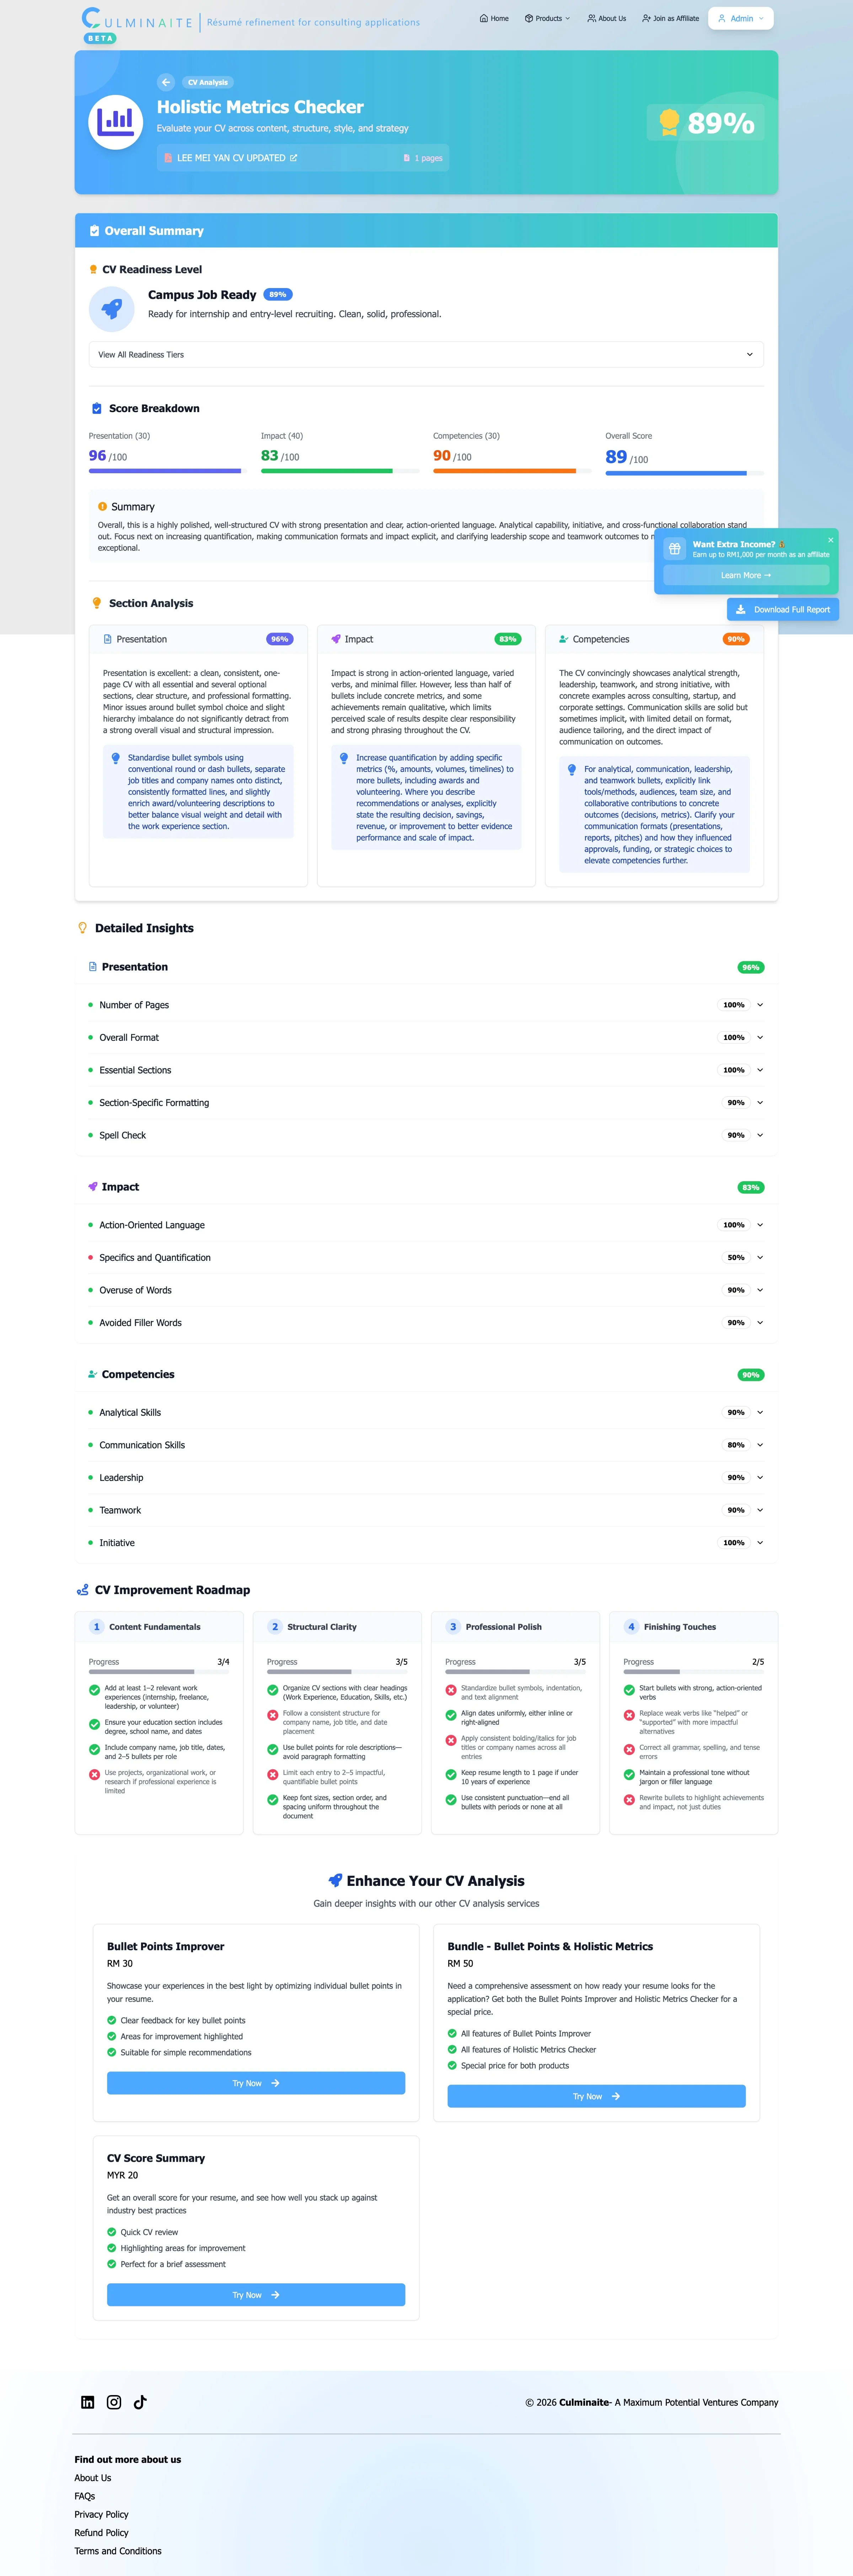The height and width of the screenshot is (2576, 853).
Task: Open the Home menu item
Action: (x=494, y=18)
